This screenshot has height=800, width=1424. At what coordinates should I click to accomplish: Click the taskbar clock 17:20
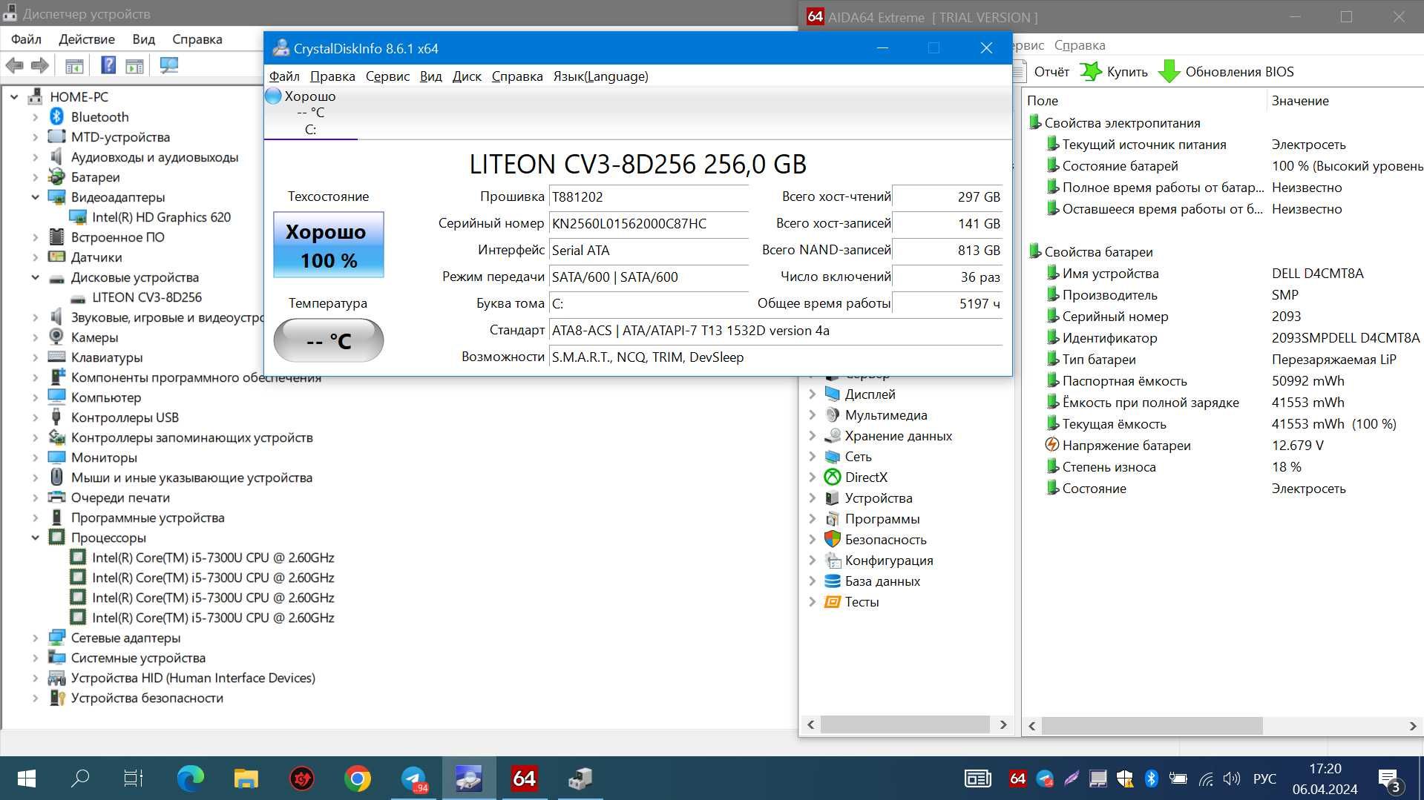pos(1325,769)
